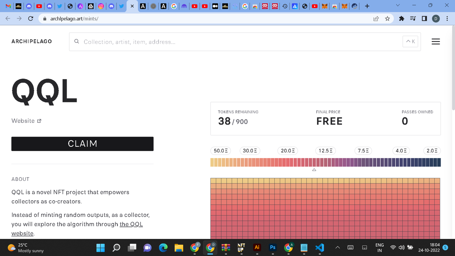
Task: Click the ^K shortcut button
Action: 410,41
